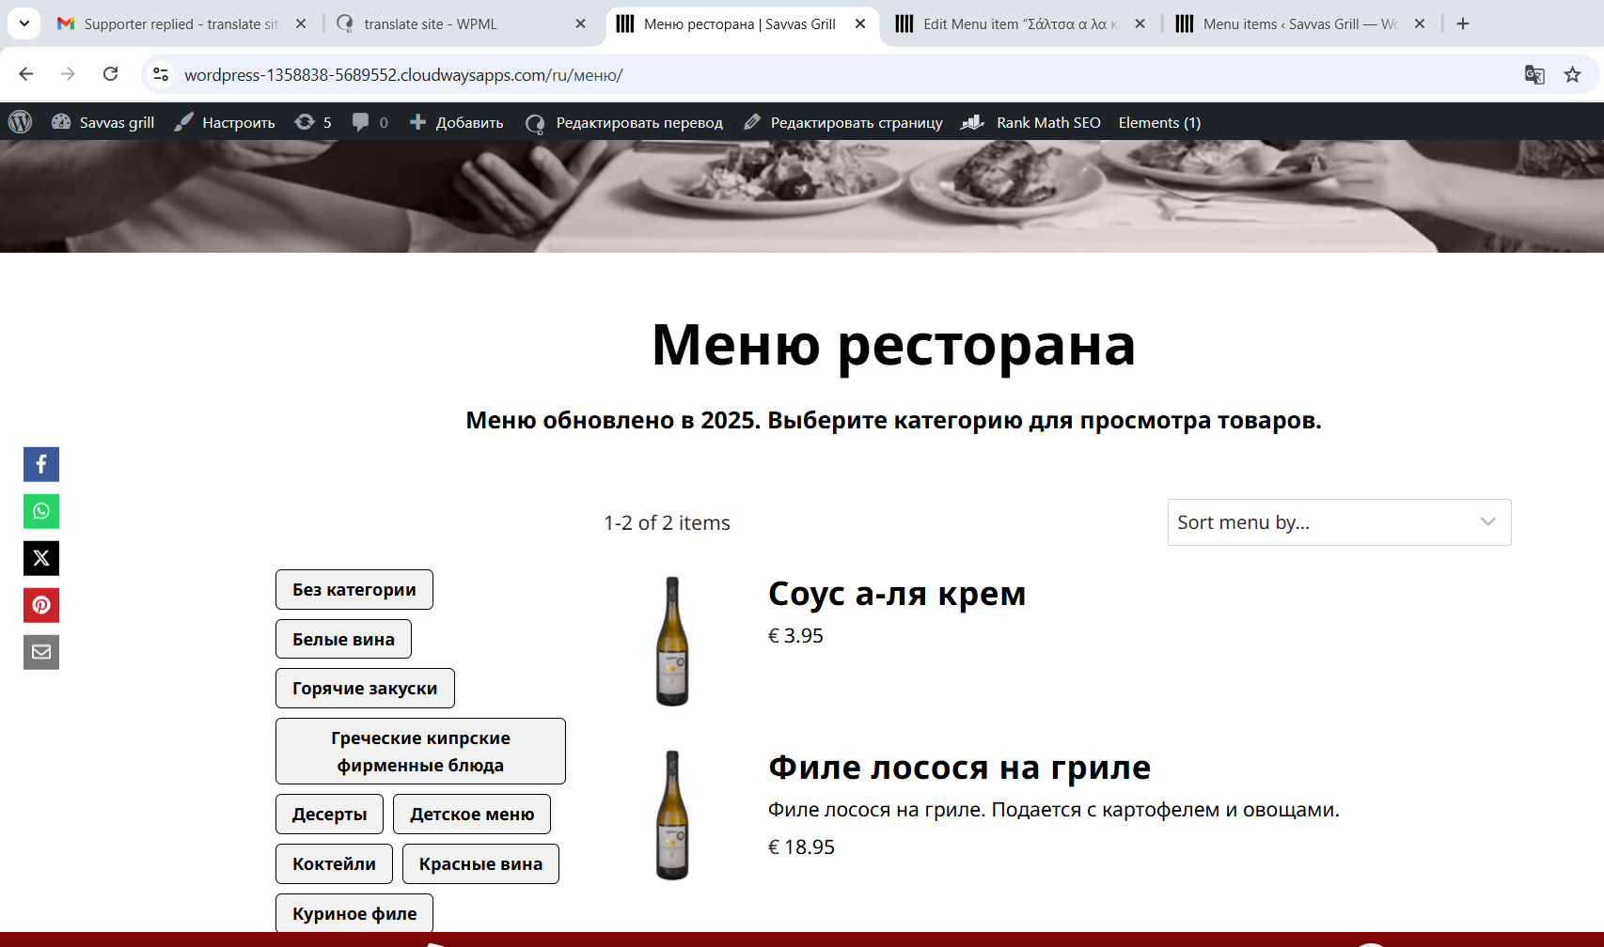Screen dimensions: 1604x947
Task: Open new browser tab with plus
Action: [1463, 23]
